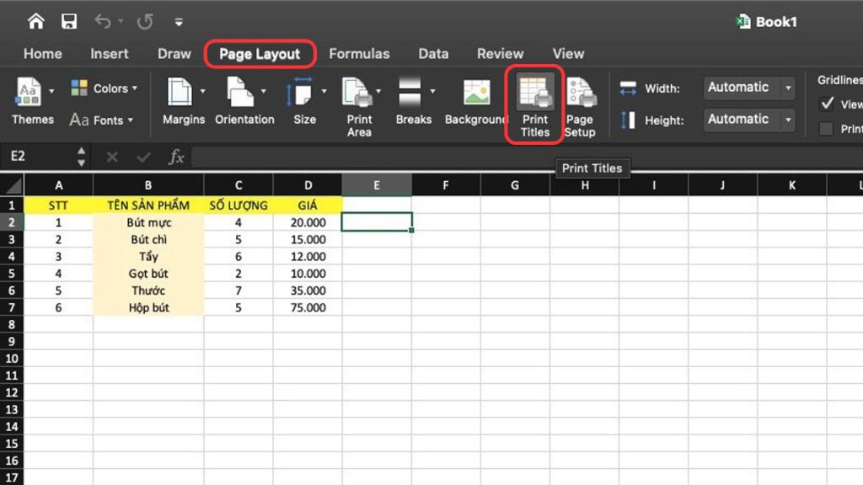Select the cell containing Thước
This screenshot has height=485, width=863.
(148, 290)
